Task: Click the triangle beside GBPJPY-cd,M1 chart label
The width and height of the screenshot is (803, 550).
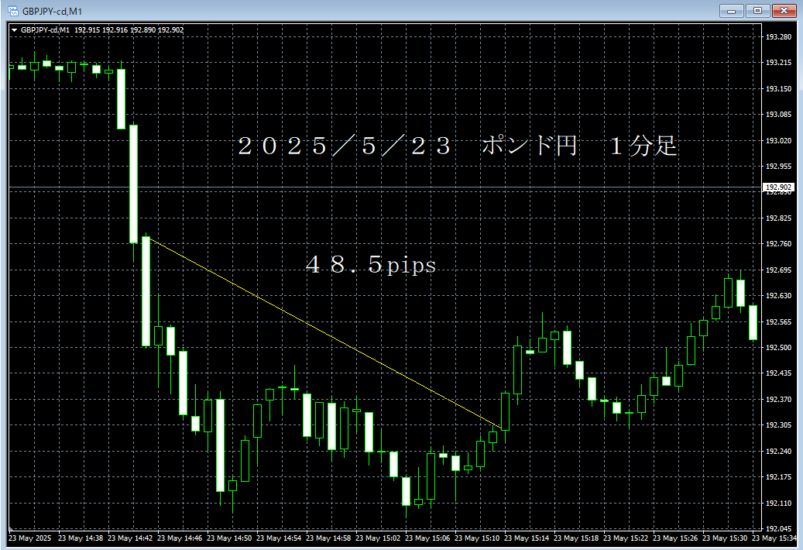Action: point(14,30)
